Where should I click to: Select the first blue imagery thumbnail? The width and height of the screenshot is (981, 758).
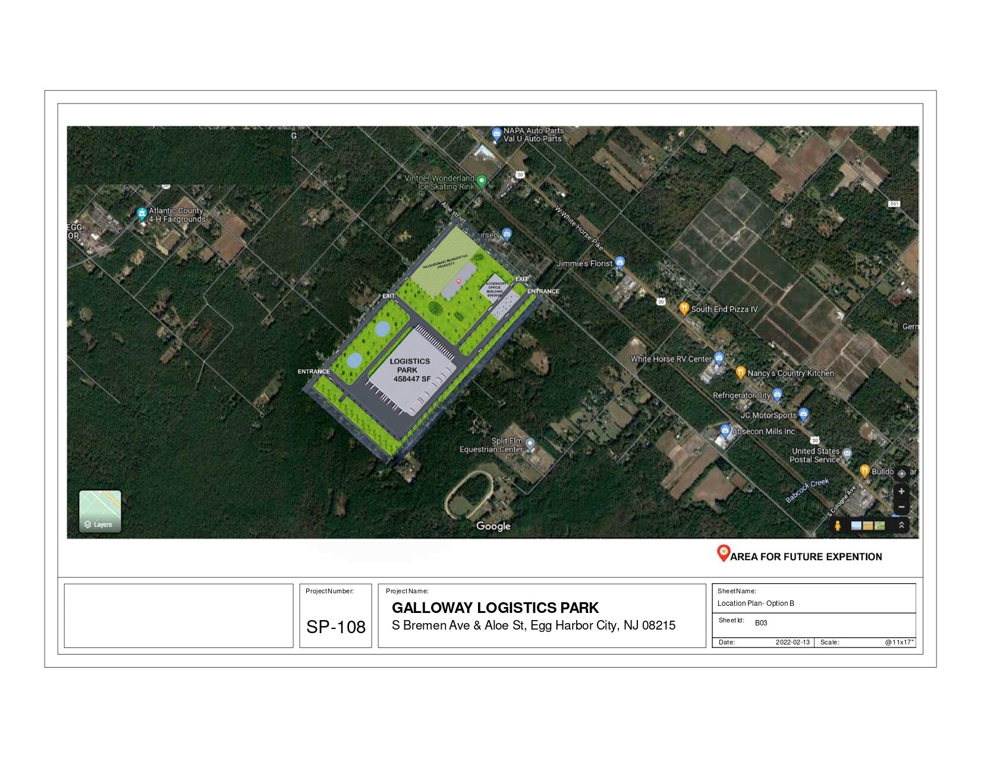857,526
